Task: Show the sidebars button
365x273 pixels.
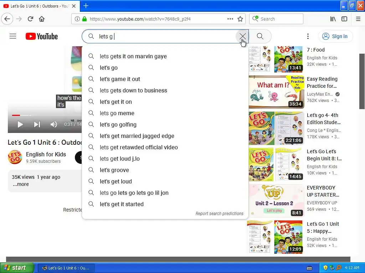Action: coord(344,19)
